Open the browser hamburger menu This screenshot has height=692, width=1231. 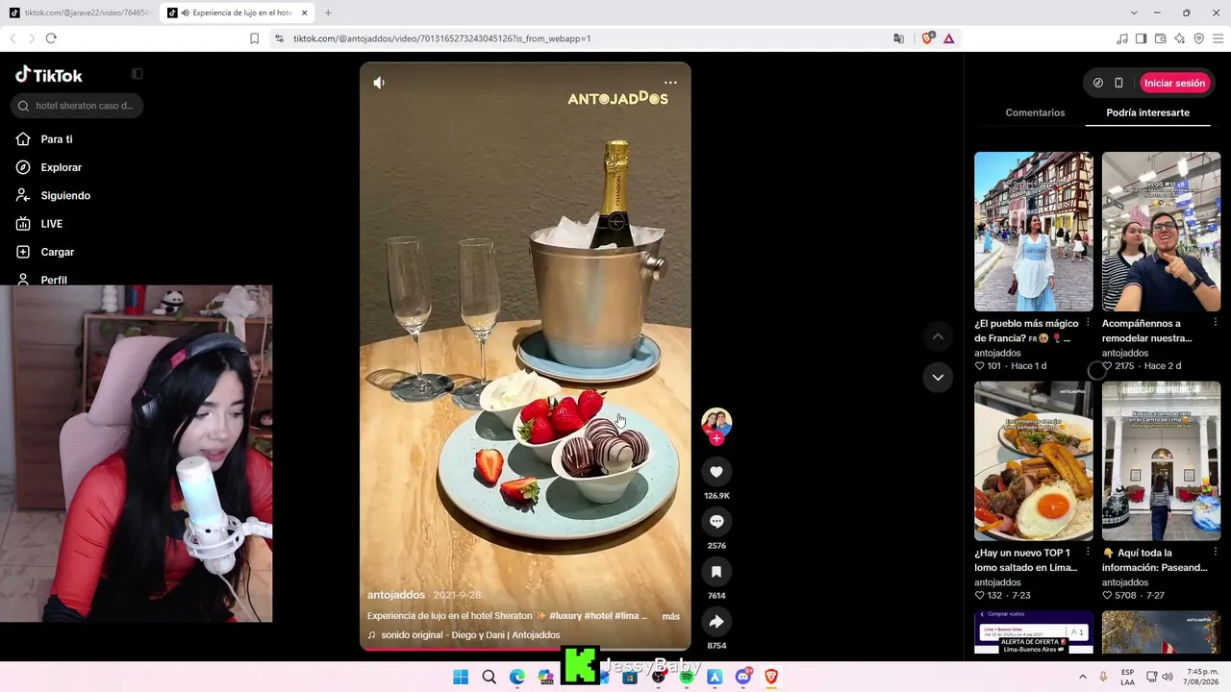point(1218,38)
